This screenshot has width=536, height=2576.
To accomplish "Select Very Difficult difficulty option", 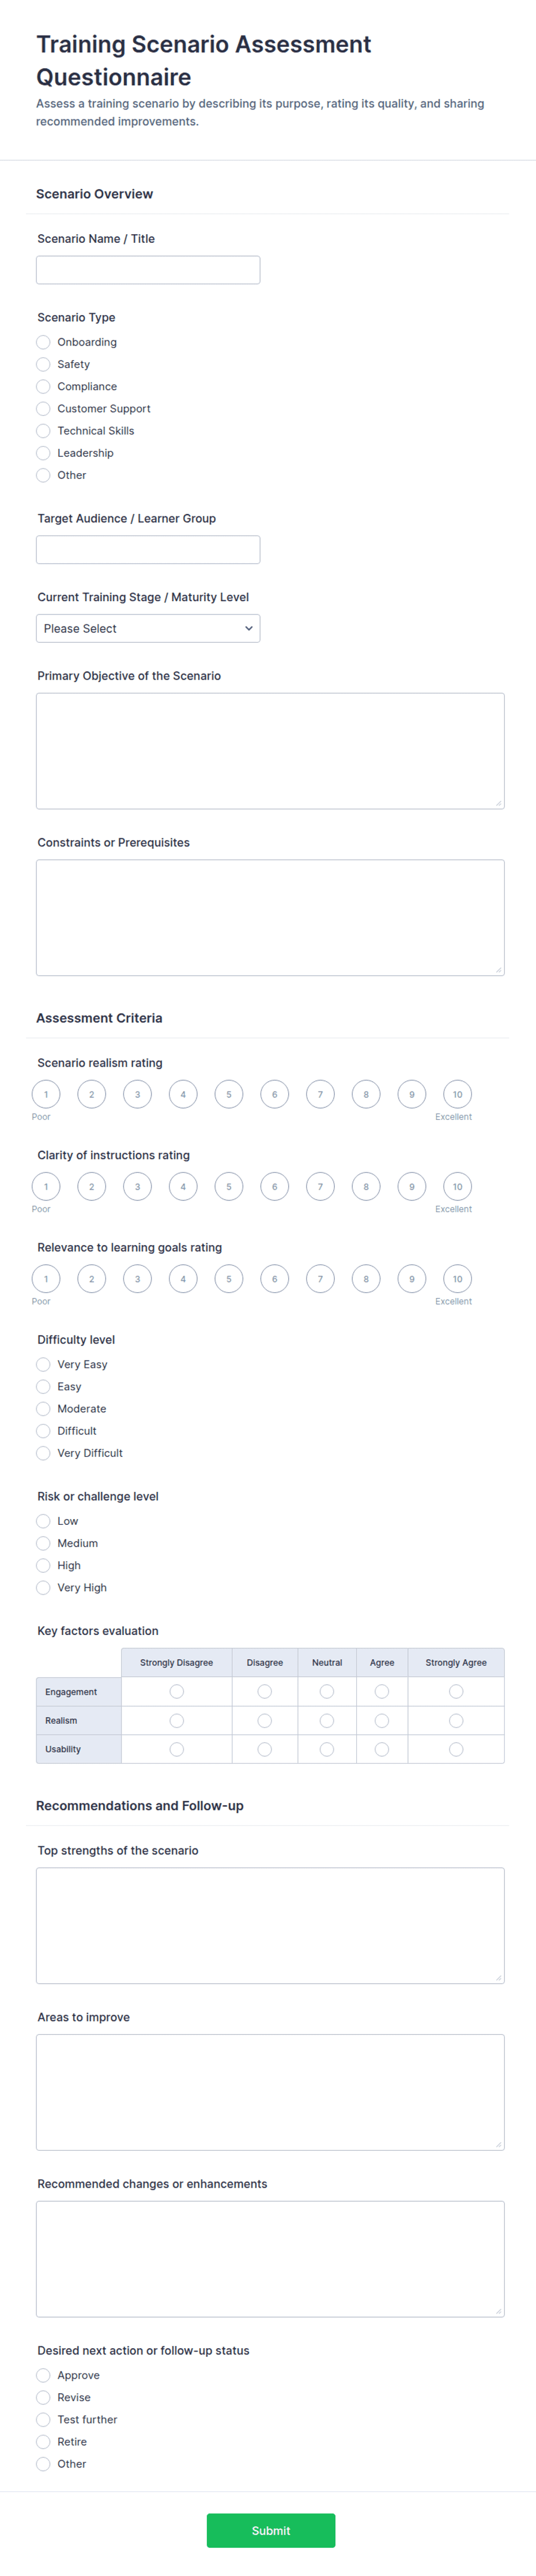I will tap(43, 1453).
